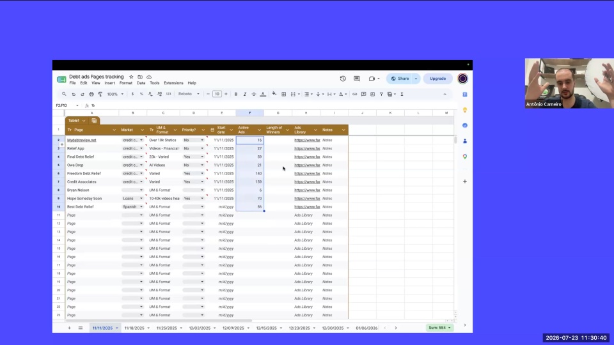Star the Debt ads Pages tracking document
Image resolution: width=614 pixels, height=345 pixels.
131,77
